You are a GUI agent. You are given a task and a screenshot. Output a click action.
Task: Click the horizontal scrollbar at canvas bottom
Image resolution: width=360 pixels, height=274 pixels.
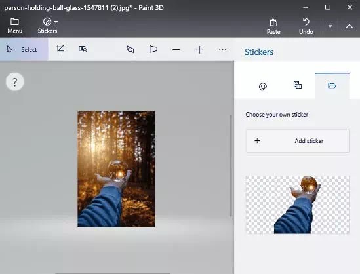click(113, 273)
